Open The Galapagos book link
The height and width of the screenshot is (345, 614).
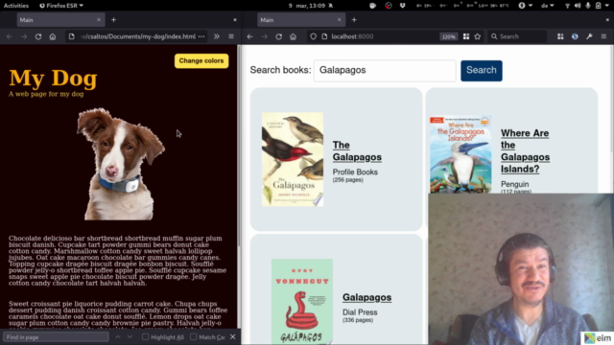(357, 151)
